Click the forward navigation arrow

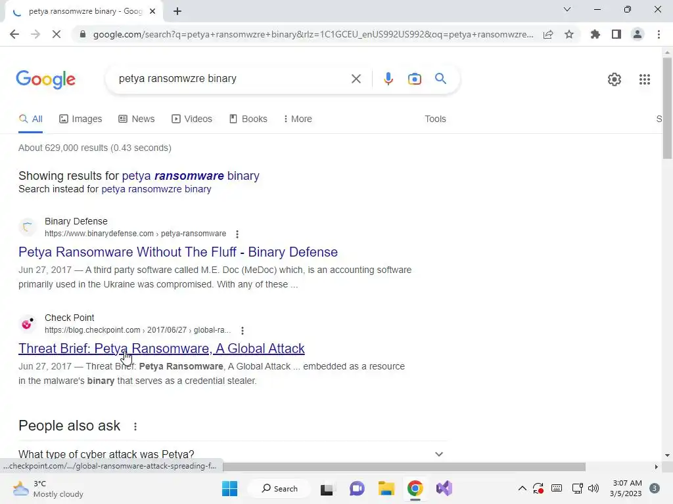pos(35,34)
